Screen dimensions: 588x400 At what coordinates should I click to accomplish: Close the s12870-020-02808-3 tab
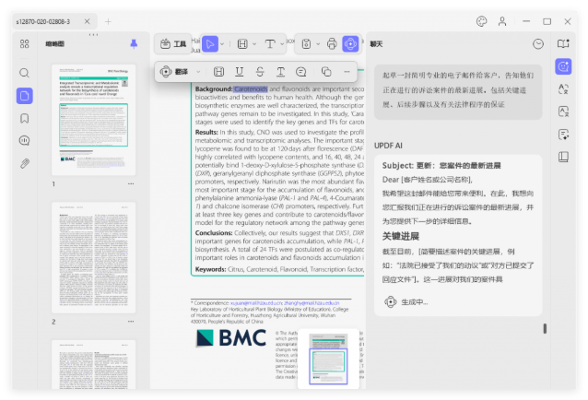[x=87, y=21]
